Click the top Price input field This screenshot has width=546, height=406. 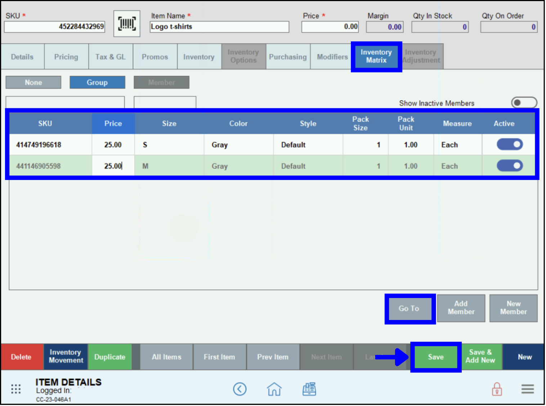(x=330, y=27)
